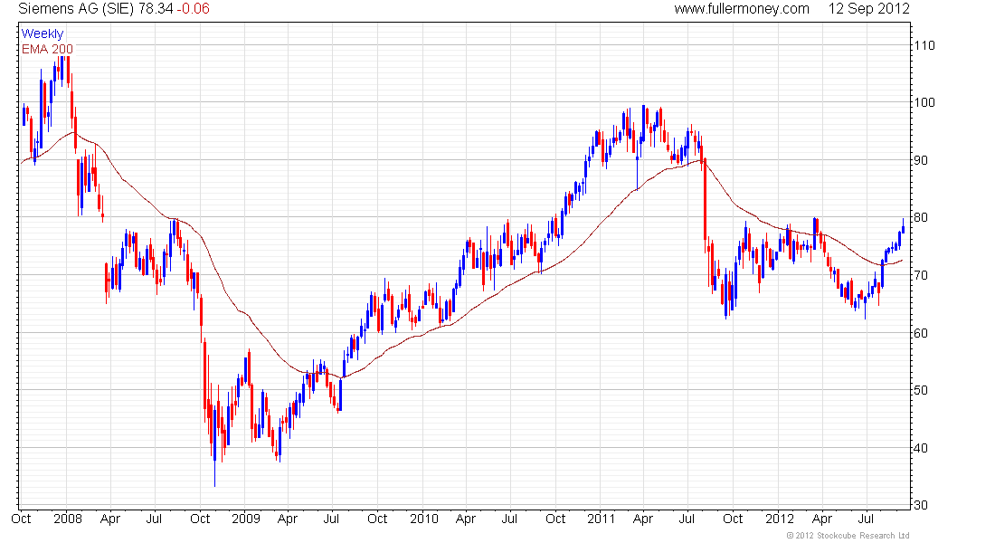Click the 'Siemens AG (SIE)' chart title
This screenshot has height=543, width=995.
pyautogui.click(x=76, y=9)
